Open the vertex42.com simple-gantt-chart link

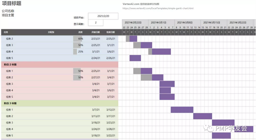[x=158, y=8]
